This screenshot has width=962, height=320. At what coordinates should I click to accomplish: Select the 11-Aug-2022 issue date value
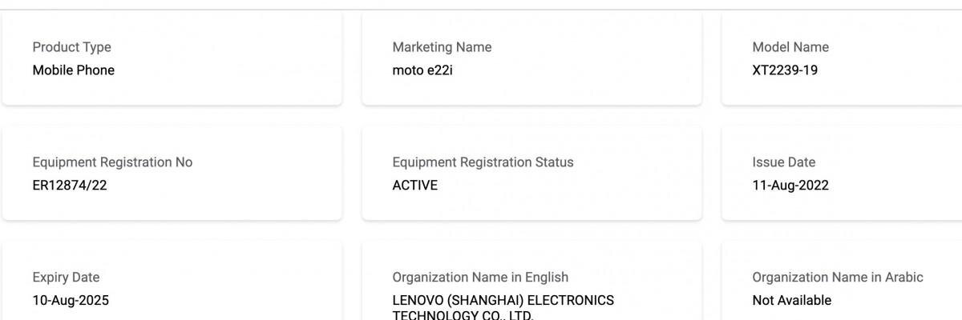coord(790,186)
